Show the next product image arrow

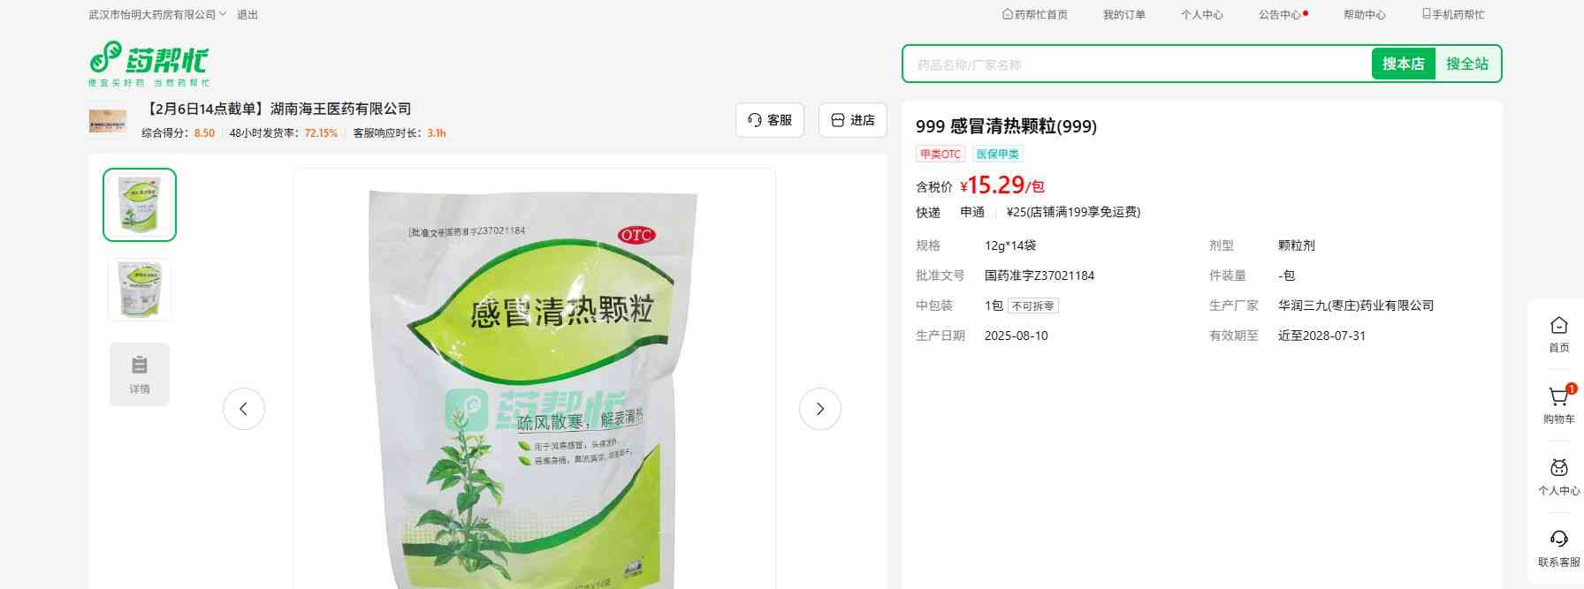819,409
